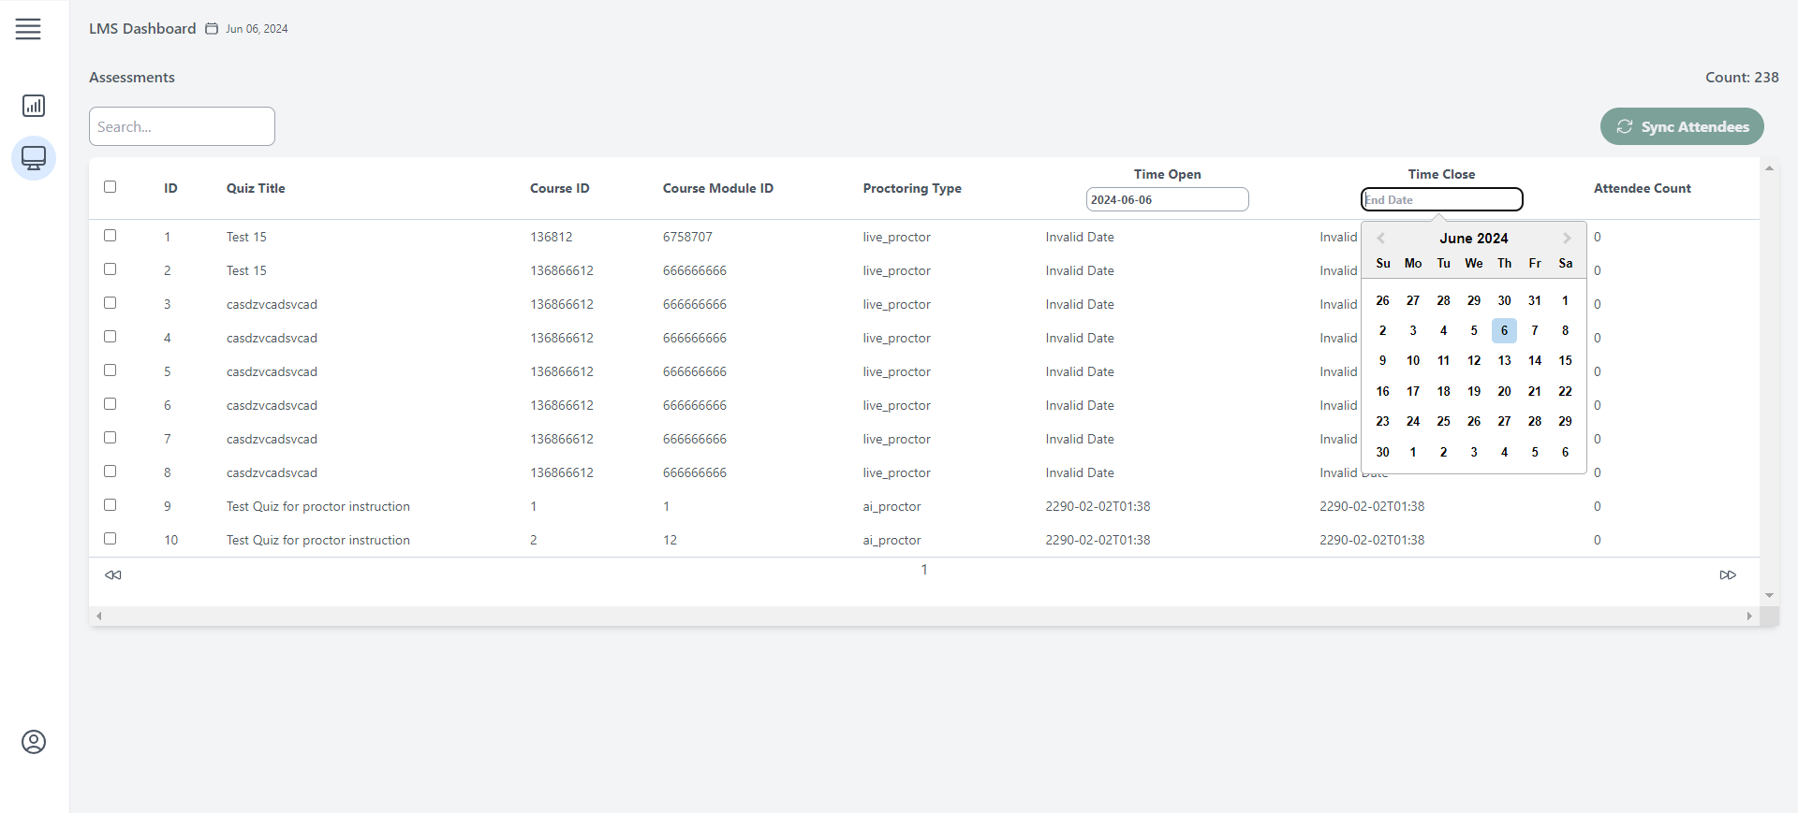Click page number 1 in pagination
The height and width of the screenshot is (813, 1798).
(924, 569)
